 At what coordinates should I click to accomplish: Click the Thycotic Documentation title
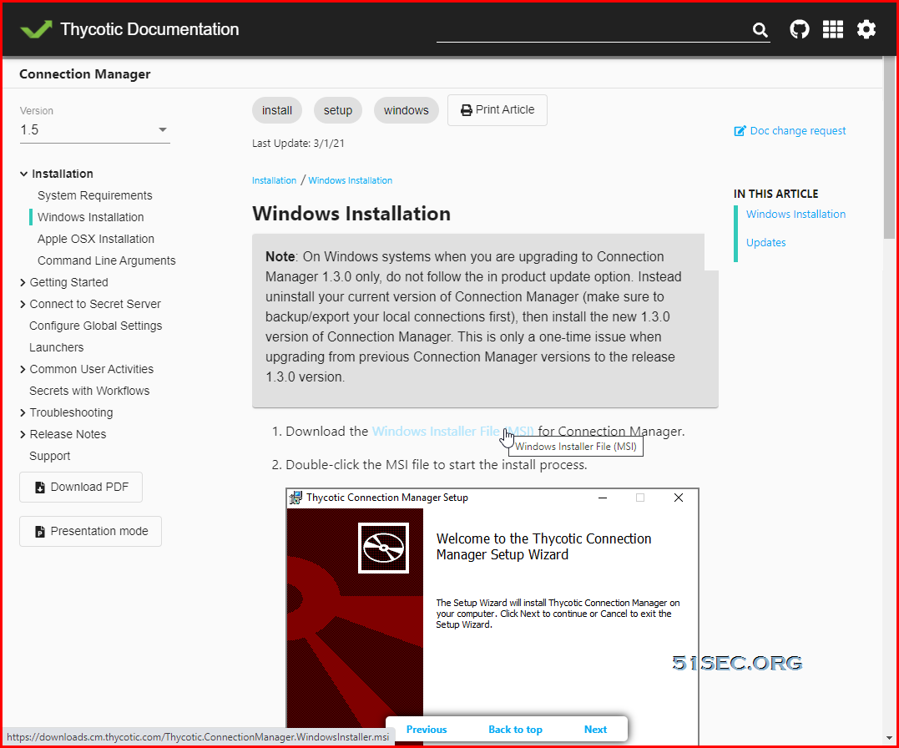click(x=149, y=29)
